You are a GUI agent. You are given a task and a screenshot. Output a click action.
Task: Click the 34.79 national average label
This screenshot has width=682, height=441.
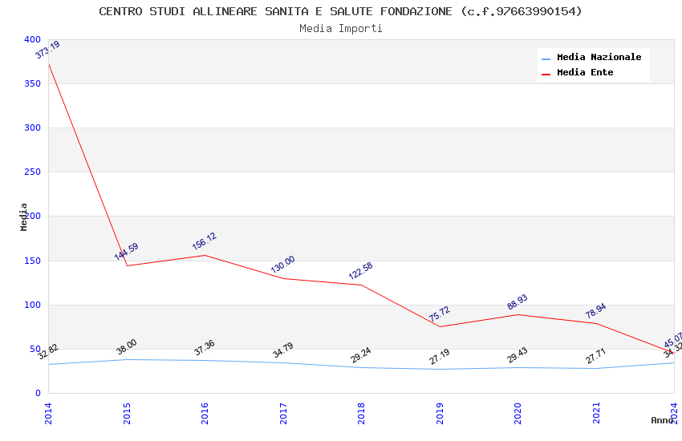(282, 350)
